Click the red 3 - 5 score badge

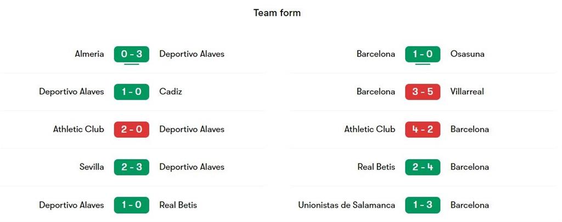423,92
